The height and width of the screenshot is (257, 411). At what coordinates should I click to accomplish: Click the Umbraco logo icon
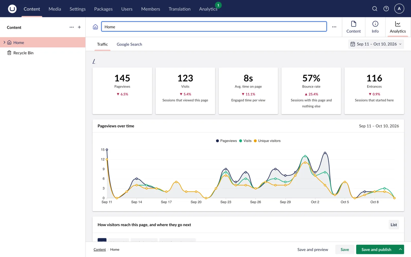(x=12, y=9)
